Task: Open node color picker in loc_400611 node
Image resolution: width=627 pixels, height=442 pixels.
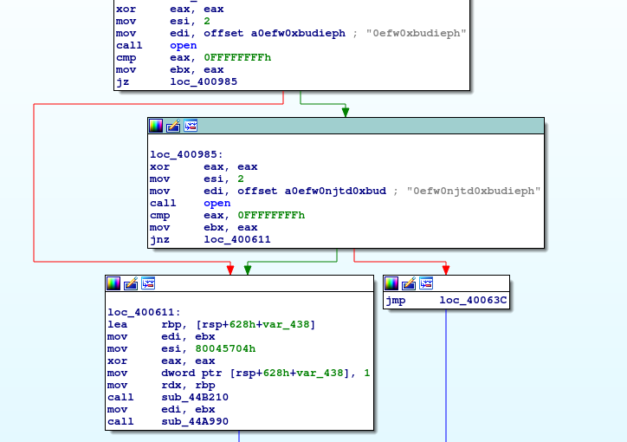Action: pos(113,283)
